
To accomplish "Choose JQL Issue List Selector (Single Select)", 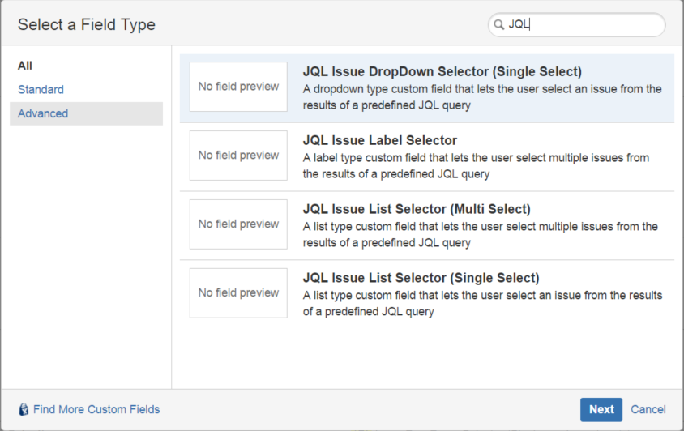I will (x=421, y=278).
